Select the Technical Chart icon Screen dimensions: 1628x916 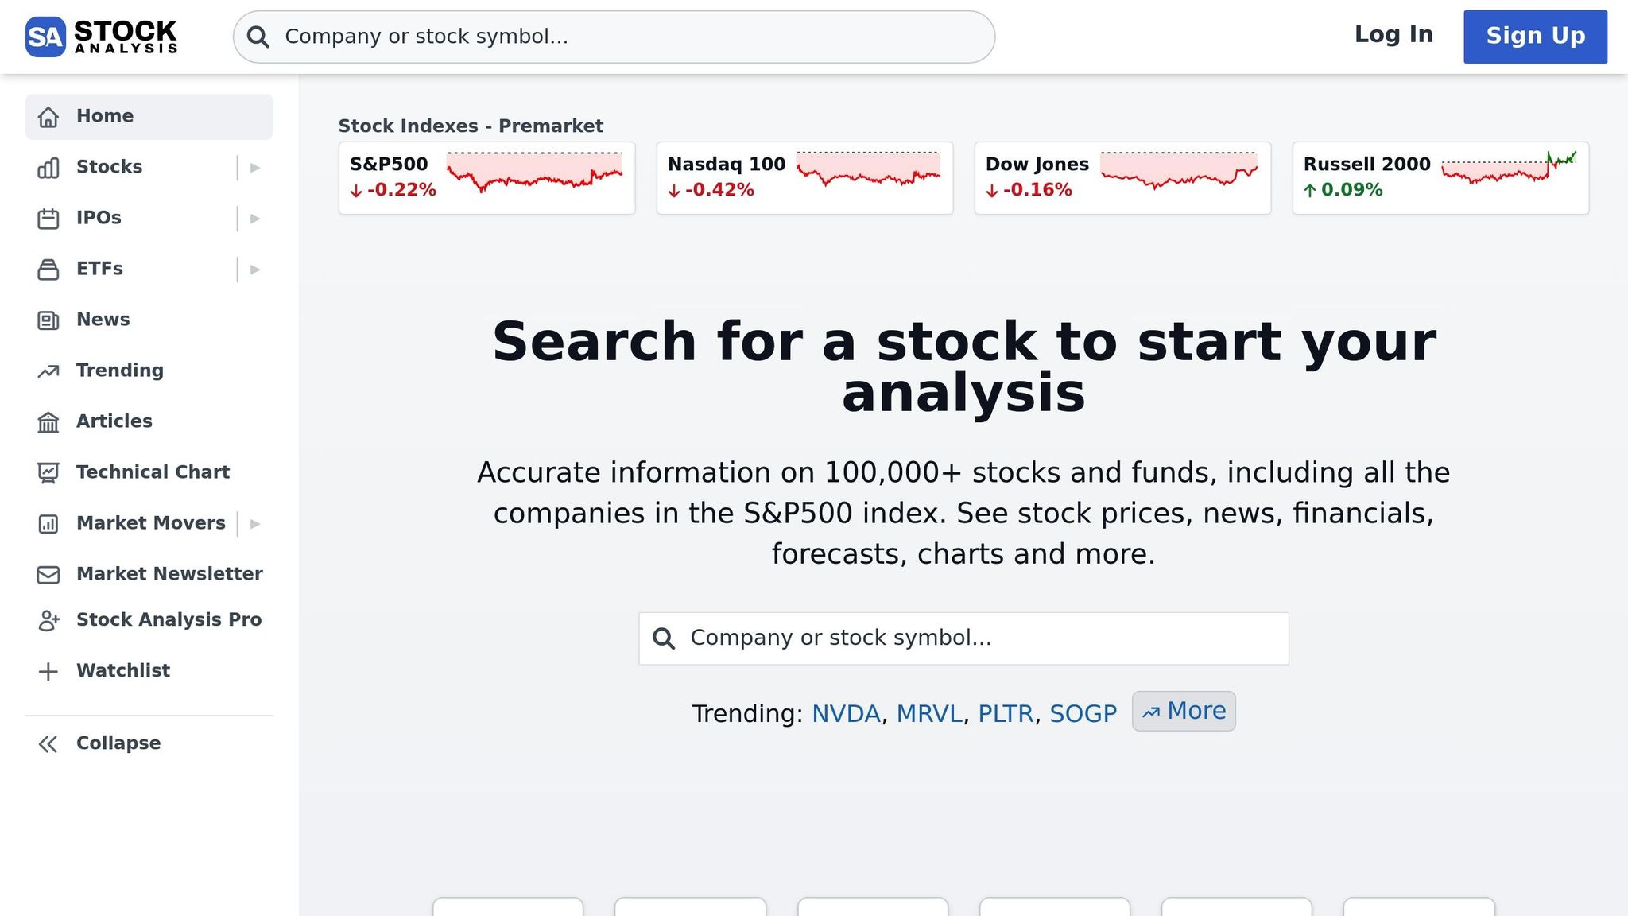coord(48,472)
